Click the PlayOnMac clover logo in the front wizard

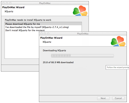pos(118,41)
